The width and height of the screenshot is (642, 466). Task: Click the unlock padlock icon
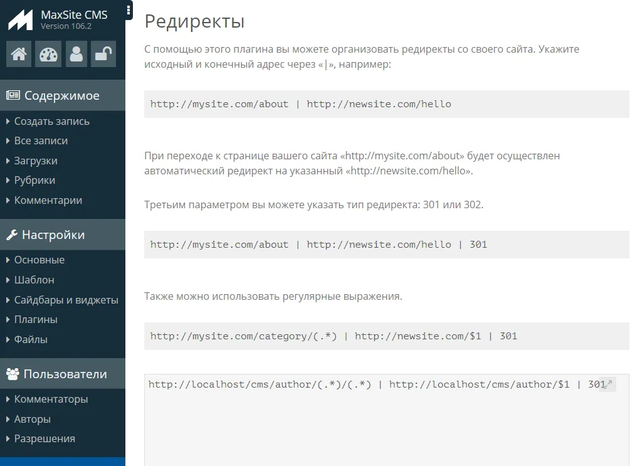tap(103, 54)
